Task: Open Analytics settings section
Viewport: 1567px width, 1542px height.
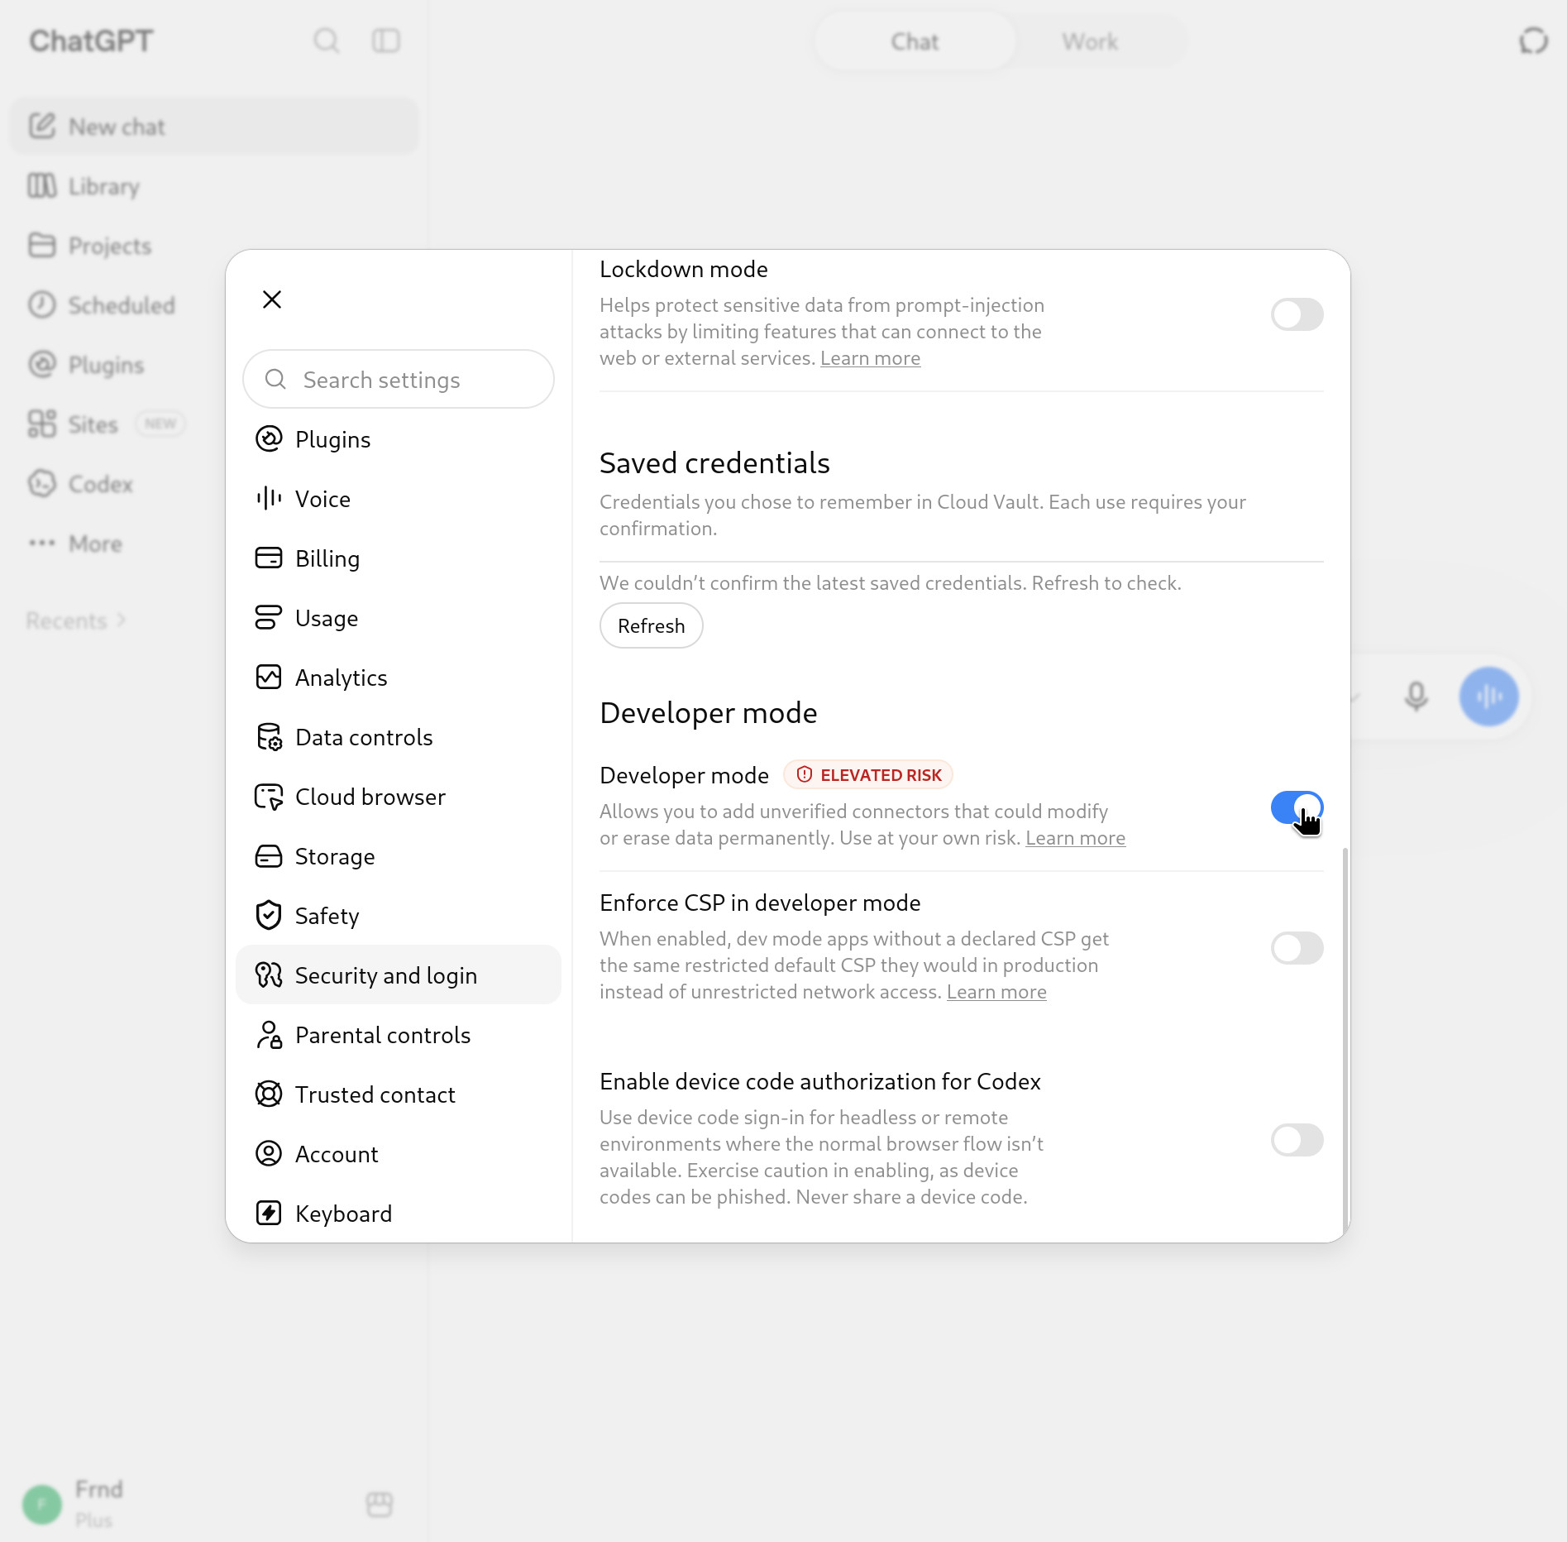Action: [399, 677]
